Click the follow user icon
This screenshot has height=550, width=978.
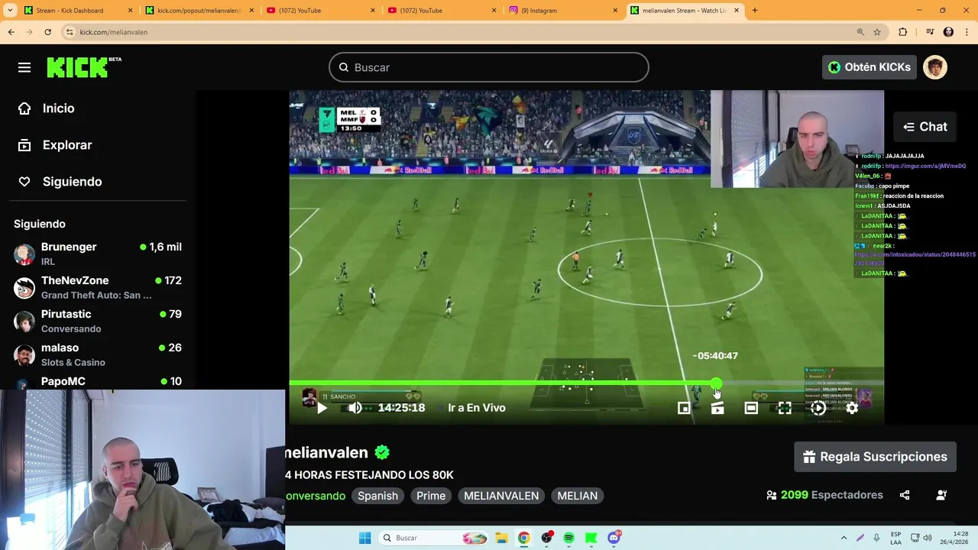[941, 495]
